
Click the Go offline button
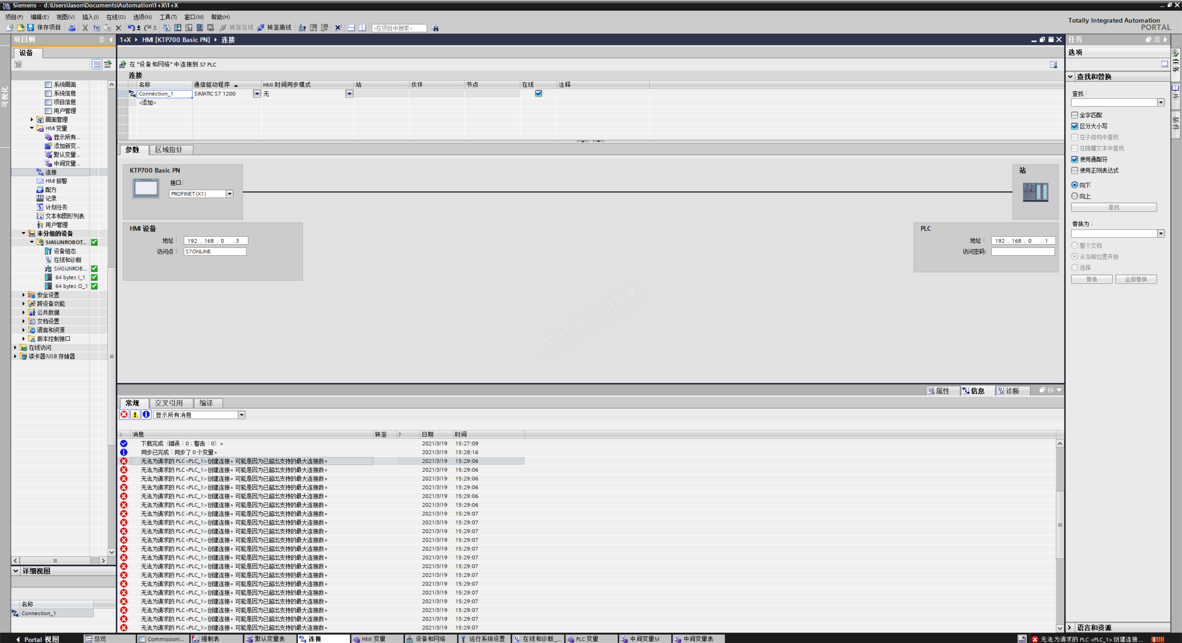[274, 27]
